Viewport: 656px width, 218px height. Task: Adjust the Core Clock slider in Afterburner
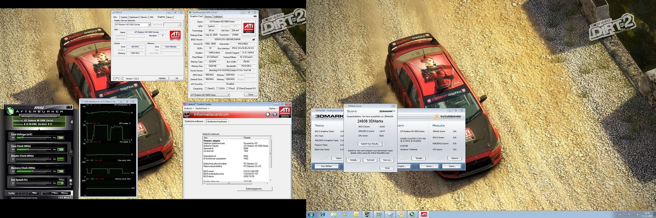(x=34, y=149)
